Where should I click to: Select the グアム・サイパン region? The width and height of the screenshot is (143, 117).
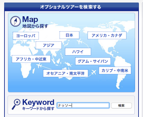pos(93,61)
